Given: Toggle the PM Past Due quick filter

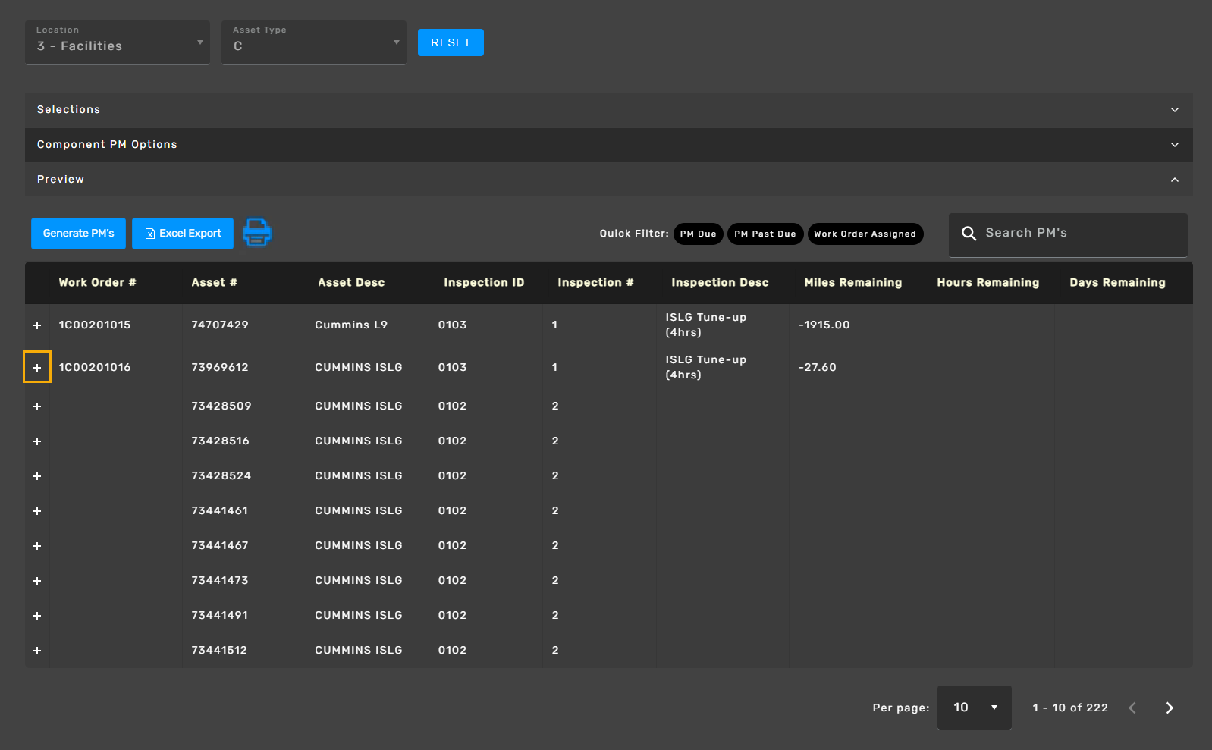Looking at the screenshot, I should [x=765, y=234].
